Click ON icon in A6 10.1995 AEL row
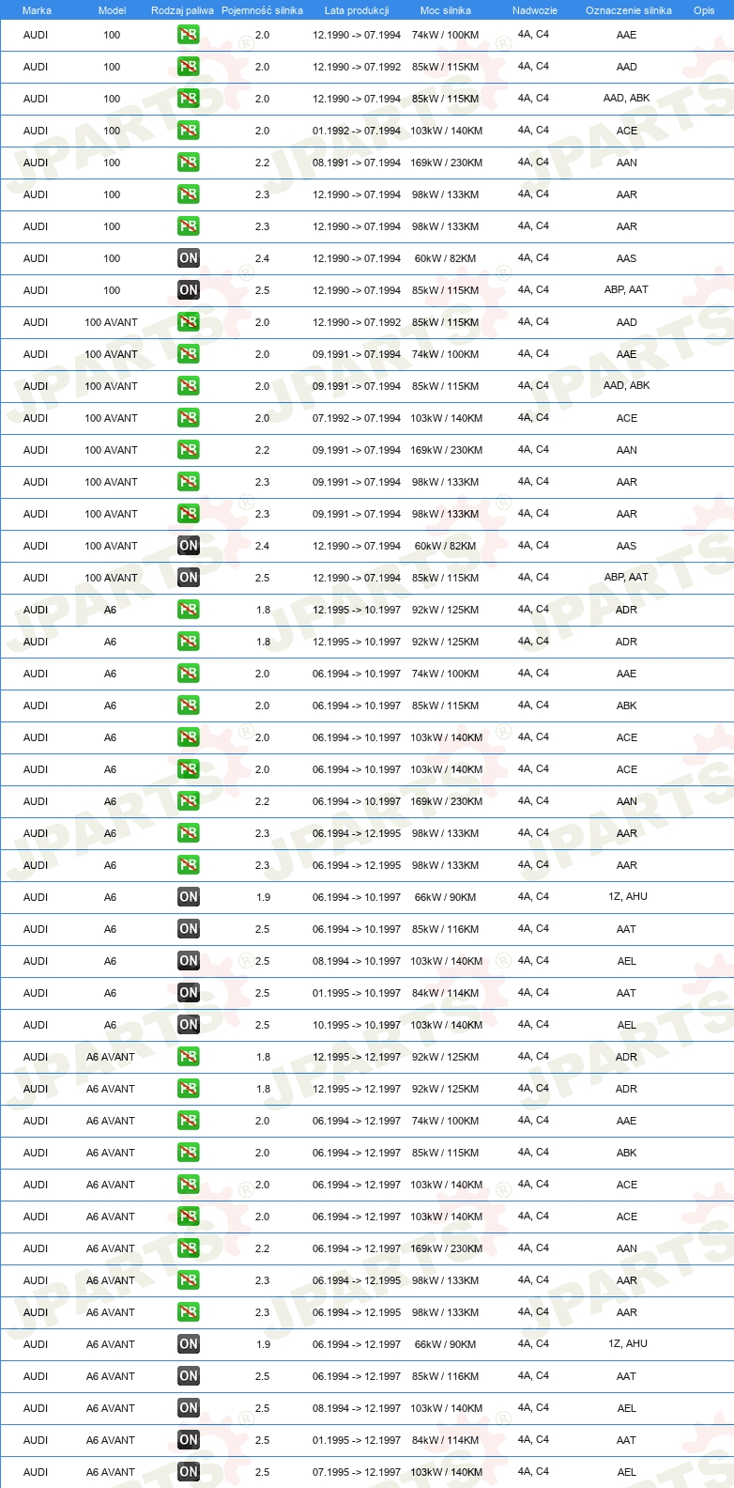The height and width of the screenshot is (1488, 734). pos(189,1025)
